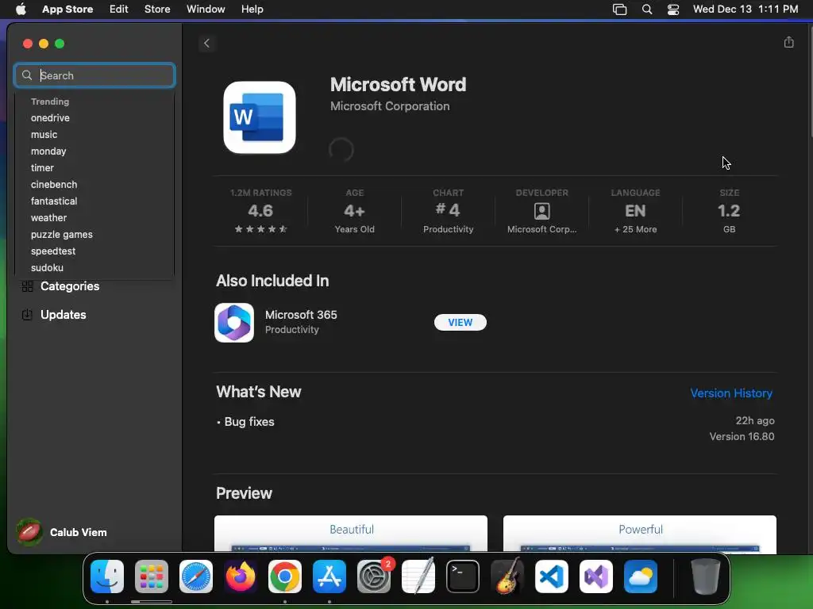The height and width of the screenshot is (609, 813).
Task: Open GarageBand from the Dock
Action: (x=507, y=576)
